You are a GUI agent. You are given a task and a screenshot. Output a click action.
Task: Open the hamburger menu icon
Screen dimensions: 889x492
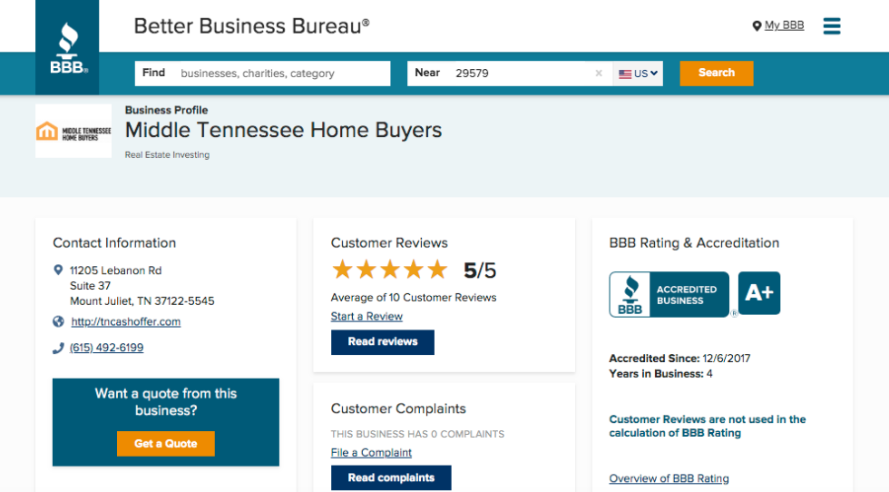coord(832,25)
